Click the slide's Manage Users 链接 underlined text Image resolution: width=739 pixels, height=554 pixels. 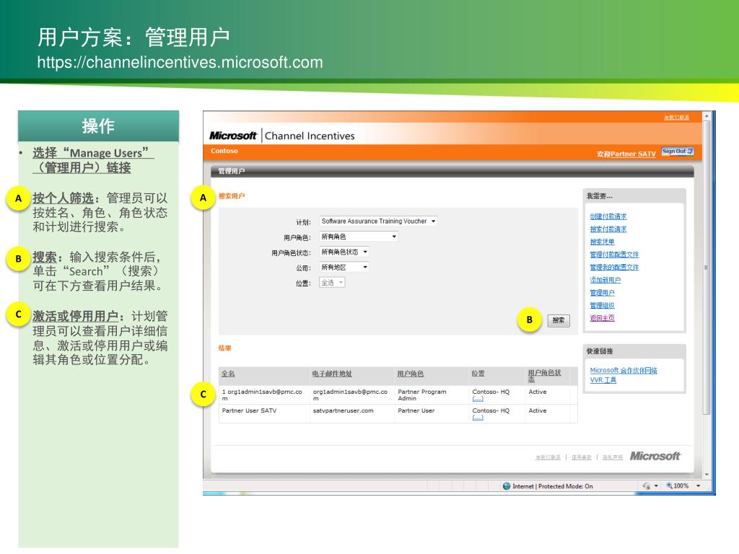(x=93, y=160)
